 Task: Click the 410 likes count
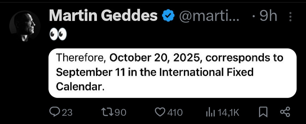[175, 113]
